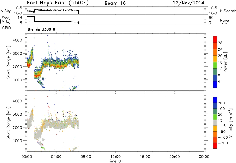The width and height of the screenshot is (236, 163).
Task: Click the red bottom of the velocity colorbar
Action: 215,146
